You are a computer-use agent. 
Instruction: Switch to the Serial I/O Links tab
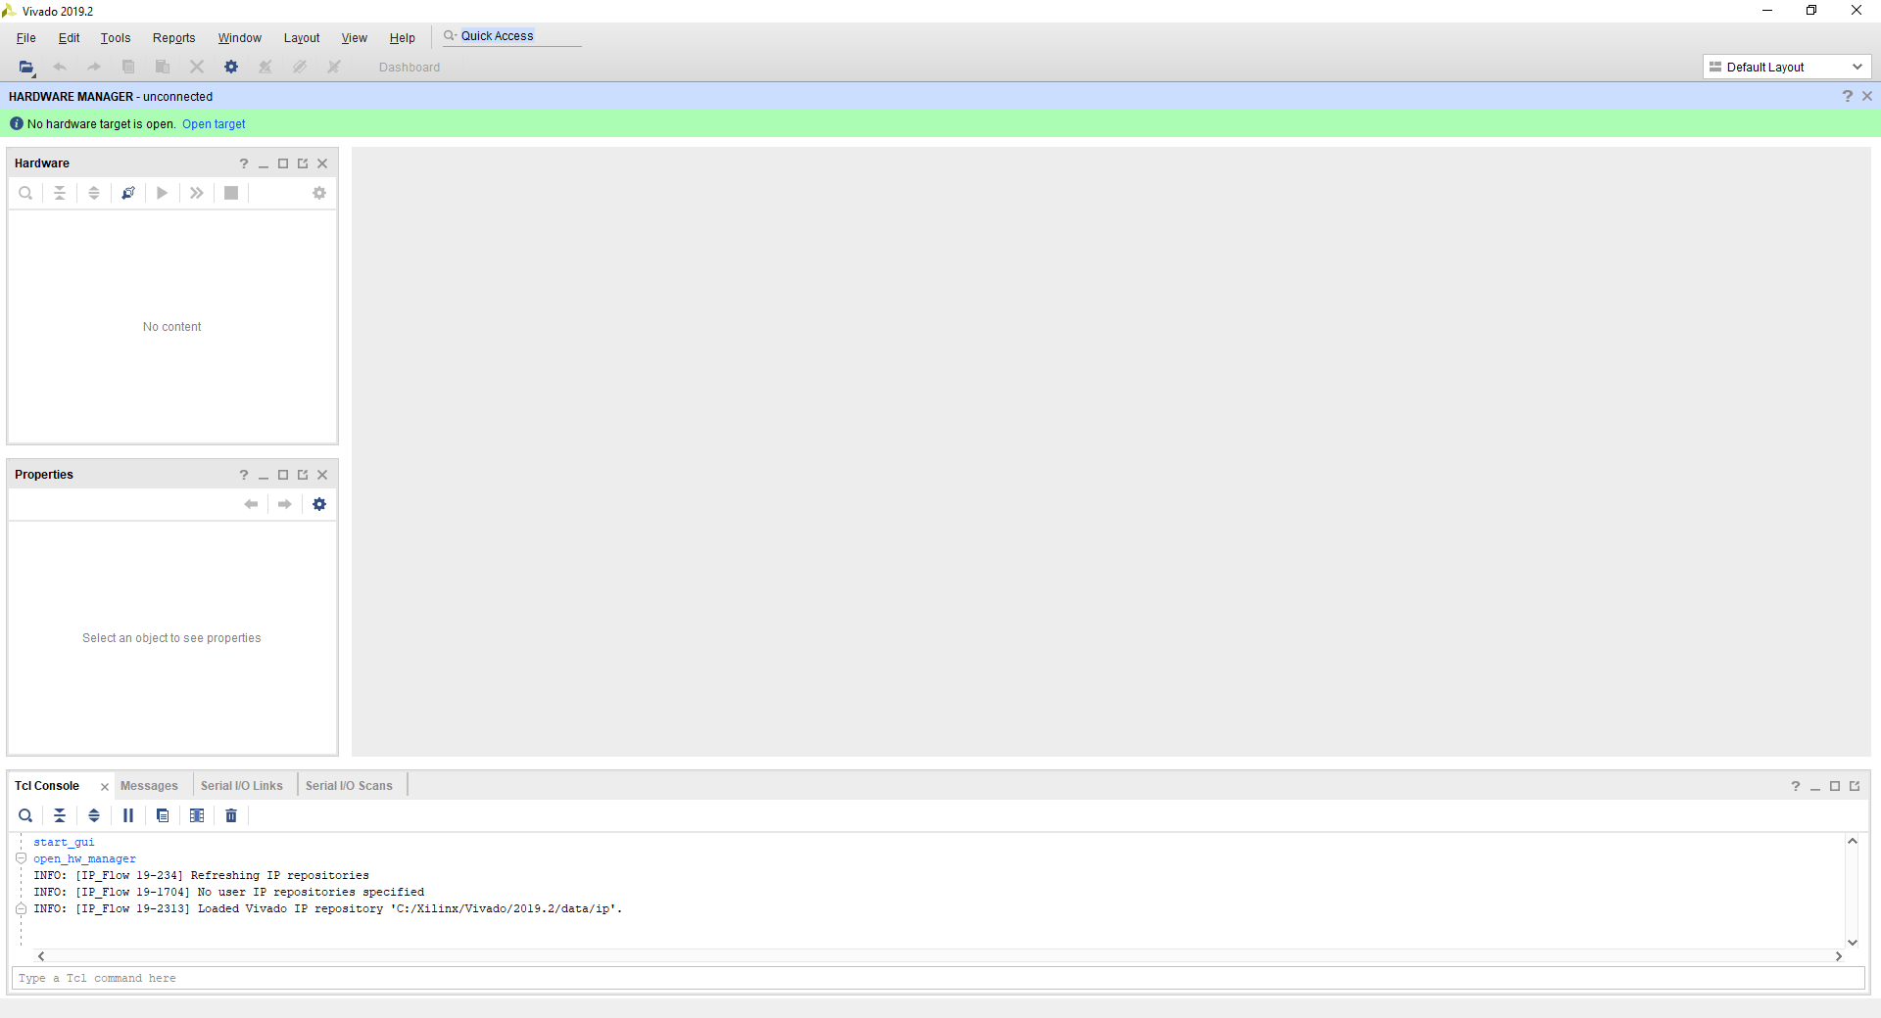click(242, 786)
